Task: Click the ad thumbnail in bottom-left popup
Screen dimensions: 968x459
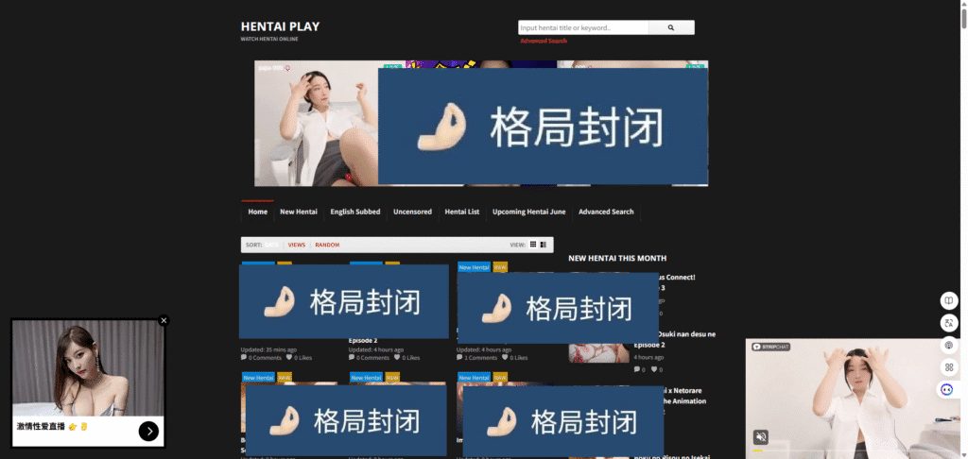Action: 88,367
